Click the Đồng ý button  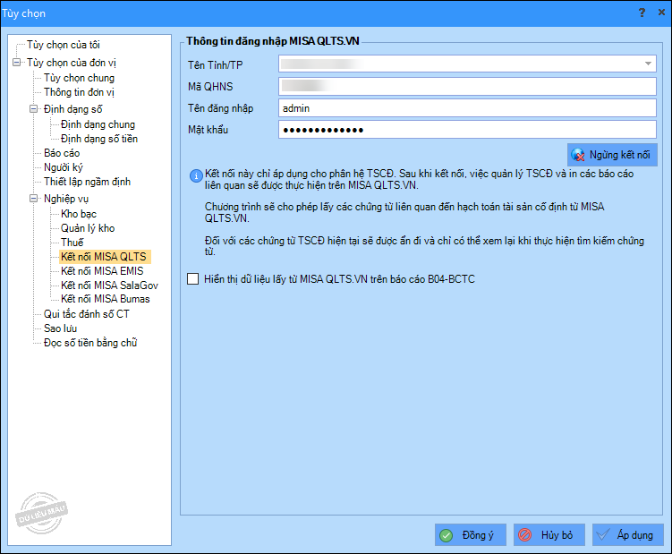[x=471, y=534]
